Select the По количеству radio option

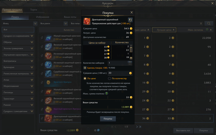[x=109, y=78]
